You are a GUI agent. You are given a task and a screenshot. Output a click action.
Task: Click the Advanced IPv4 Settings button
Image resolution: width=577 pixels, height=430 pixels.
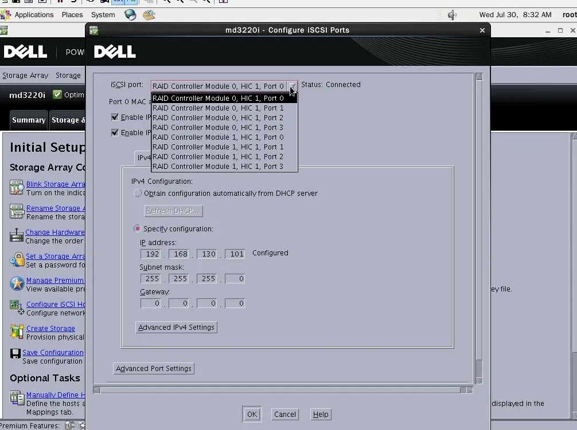click(x=176, y=327)
